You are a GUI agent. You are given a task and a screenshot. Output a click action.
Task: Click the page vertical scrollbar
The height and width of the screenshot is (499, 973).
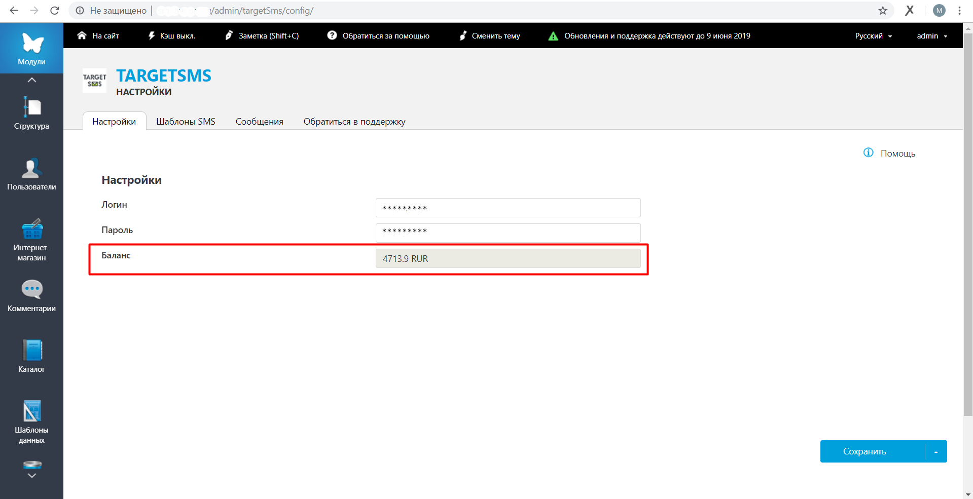click(x=968, y=224)
